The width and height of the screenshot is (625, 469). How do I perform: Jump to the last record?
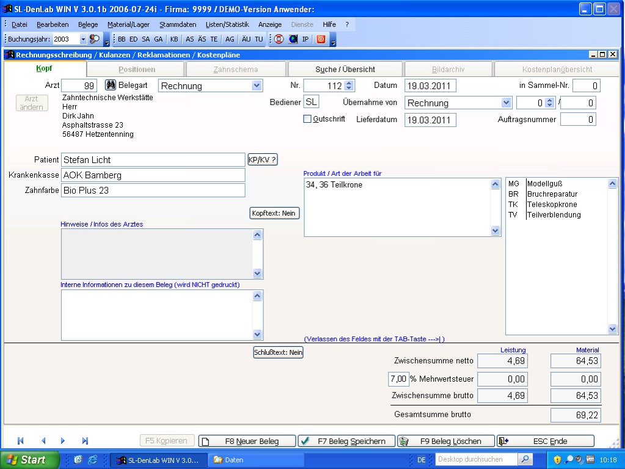85,441
